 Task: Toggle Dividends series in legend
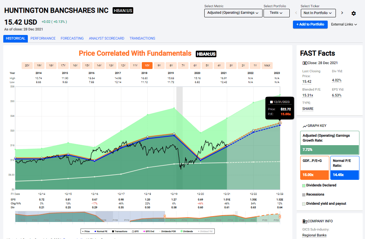click(187, 231)
